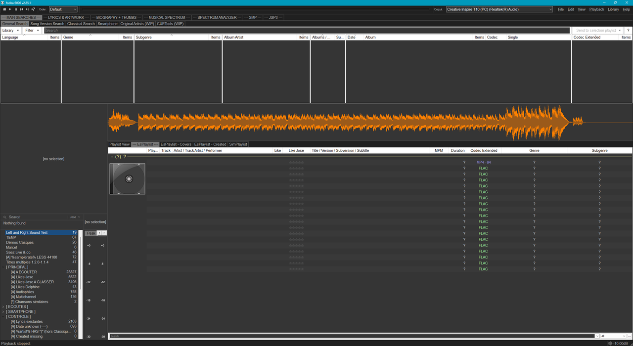
Task: Skip to the previous track
Action: (21, 9)
